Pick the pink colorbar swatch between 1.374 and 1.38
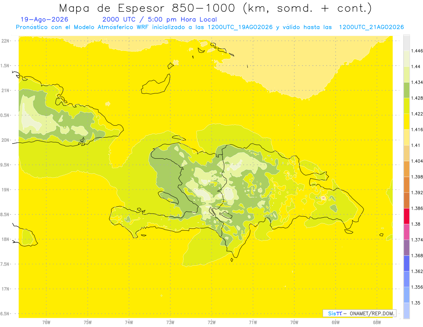Screen dimensions: 423x327 406,232
